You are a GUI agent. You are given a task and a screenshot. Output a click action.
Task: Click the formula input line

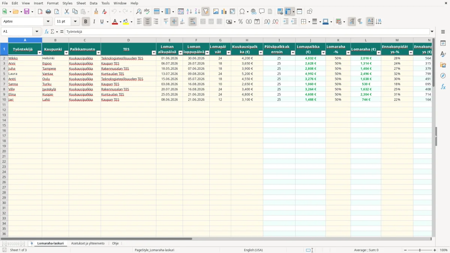(247, 32)
